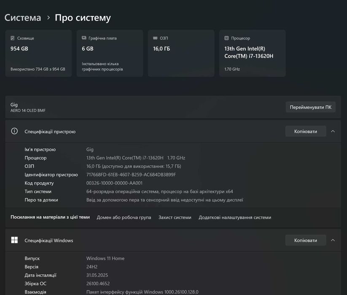Click the Процесор card icon
The width and height of the screenshot is (347, 295).
pyautogui.click(x=226, y=38)
